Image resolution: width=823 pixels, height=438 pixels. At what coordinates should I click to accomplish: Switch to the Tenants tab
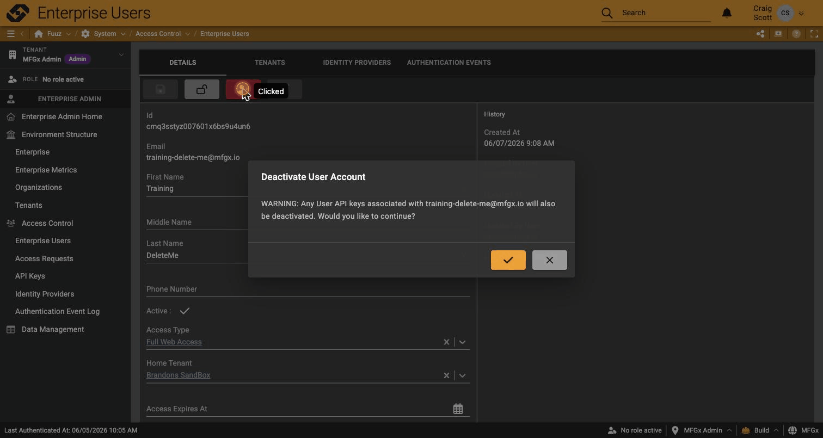269,63
